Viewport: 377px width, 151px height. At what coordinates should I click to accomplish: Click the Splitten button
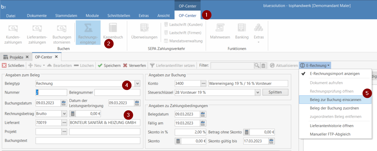275,92
